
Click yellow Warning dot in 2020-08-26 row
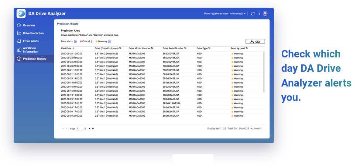click(x=232, y=54)
